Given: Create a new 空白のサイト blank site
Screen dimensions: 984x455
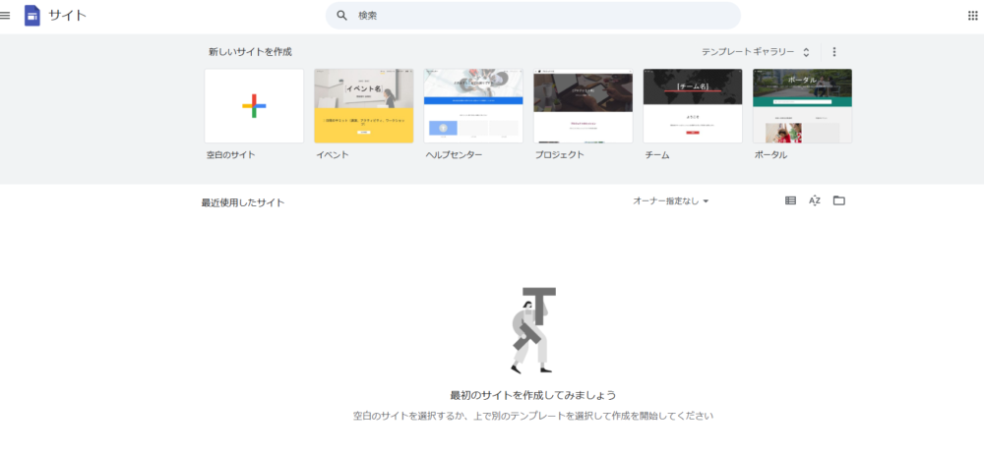Looking at the screenshot, I should (254, 106).
